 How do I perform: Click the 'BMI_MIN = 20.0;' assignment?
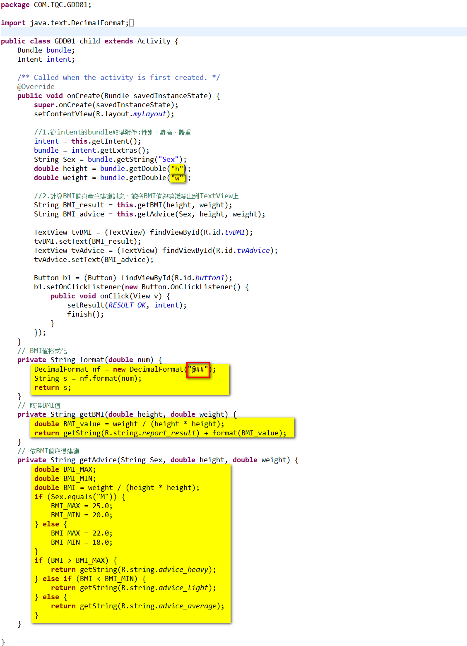point(82,515)
